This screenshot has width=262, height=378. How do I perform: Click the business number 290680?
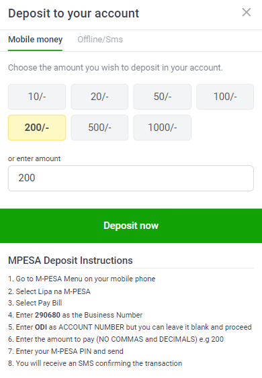[48, 315]
